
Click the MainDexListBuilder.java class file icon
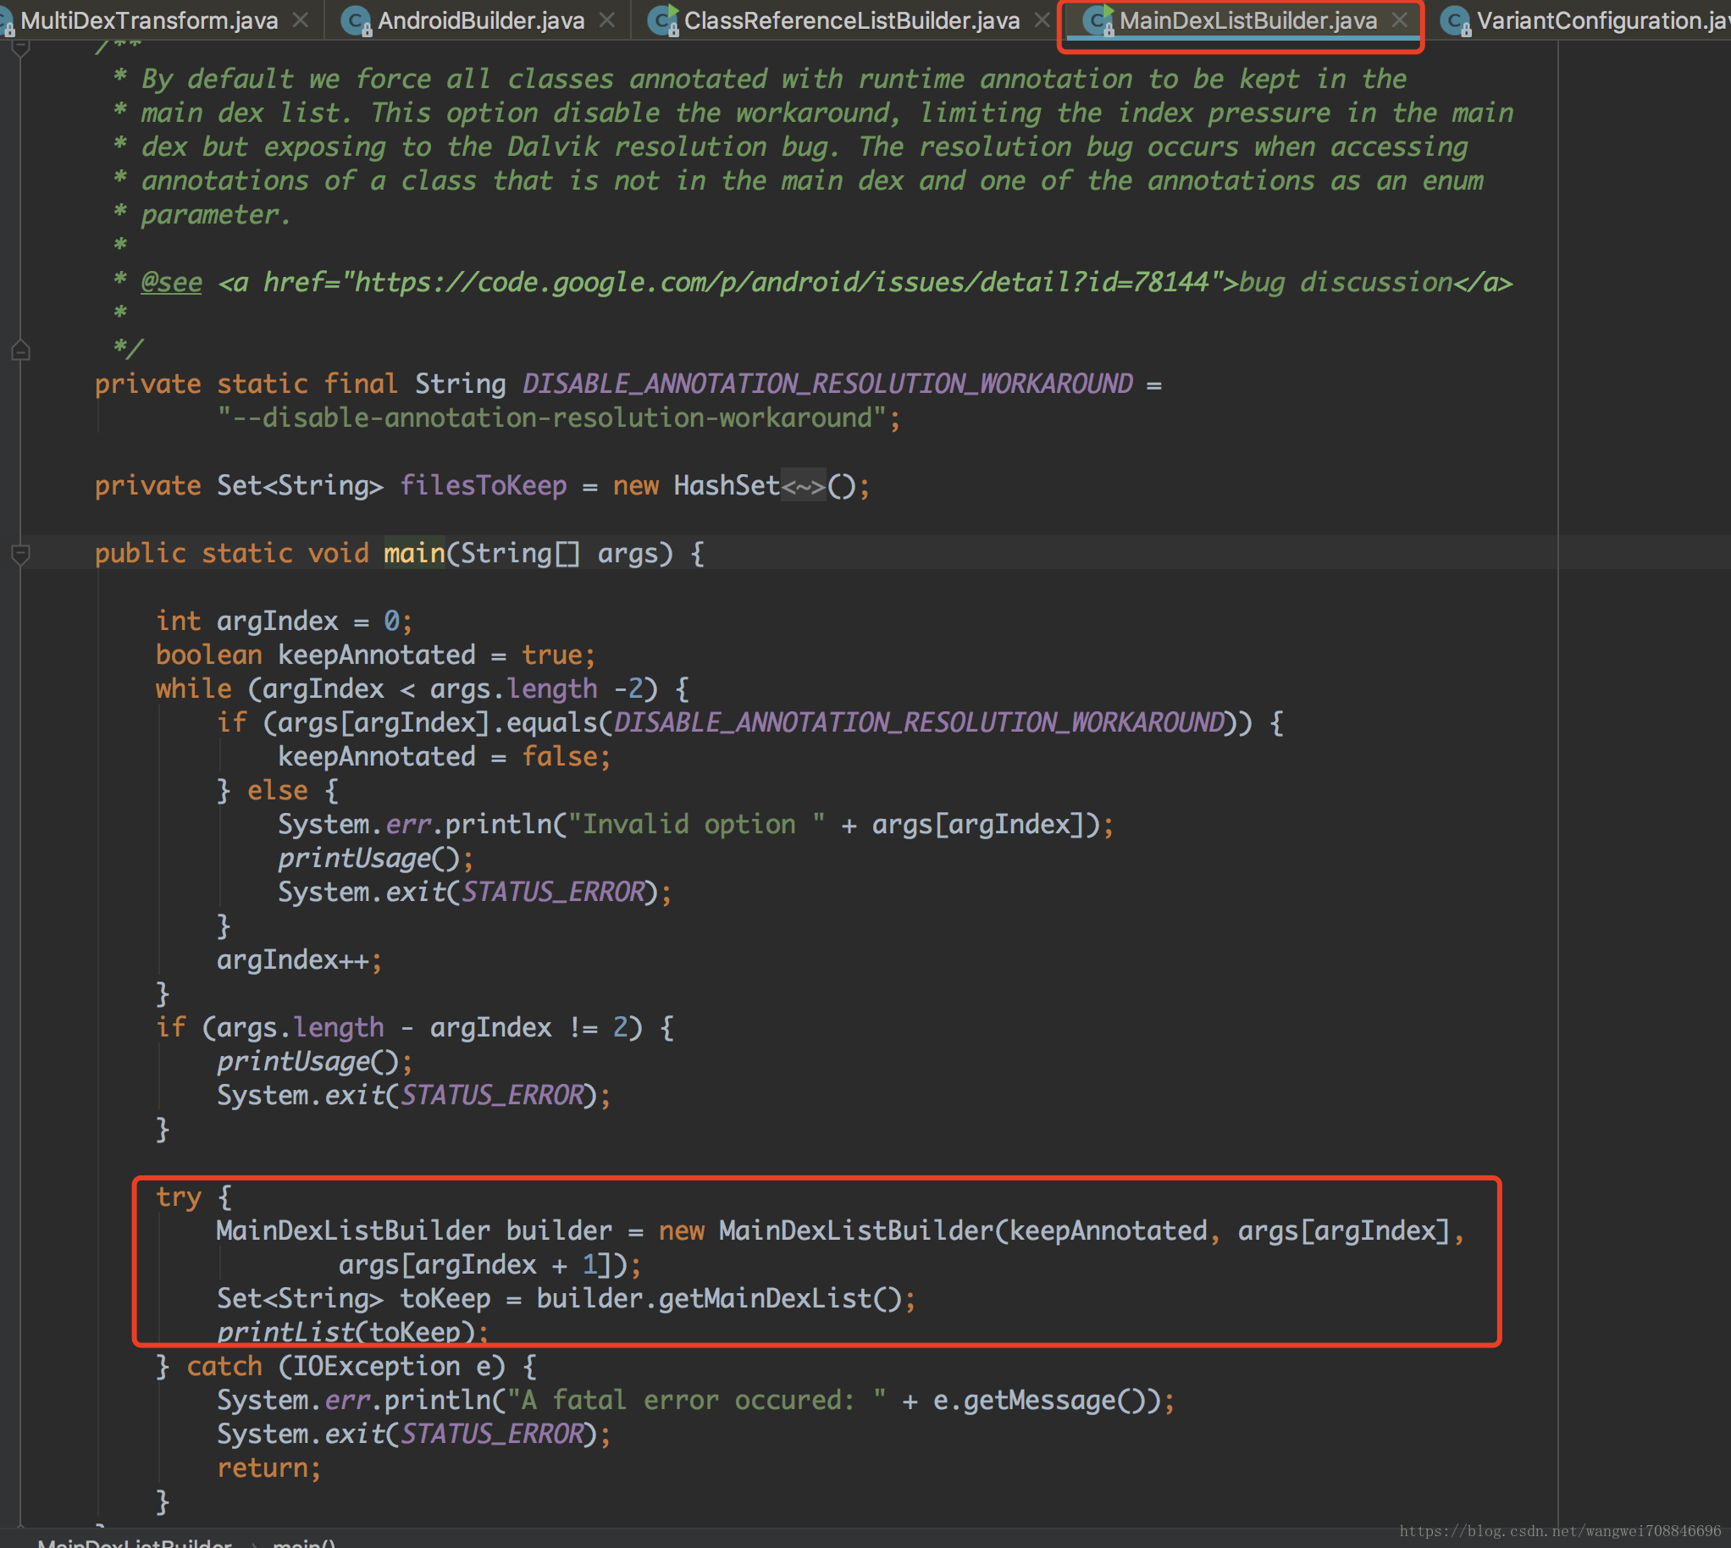pos(1098,20)
